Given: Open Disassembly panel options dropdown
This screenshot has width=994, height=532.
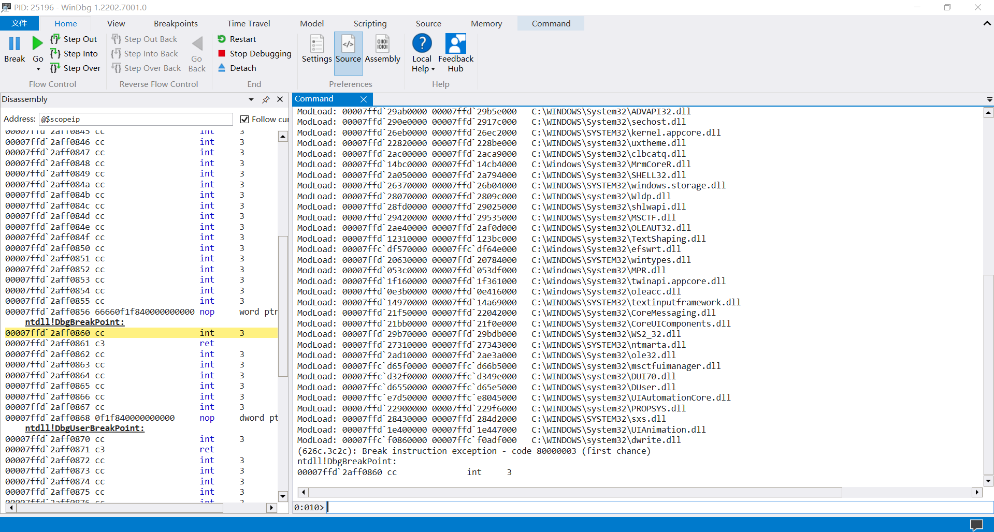Looking at the screenshot, I should [251, 99].
